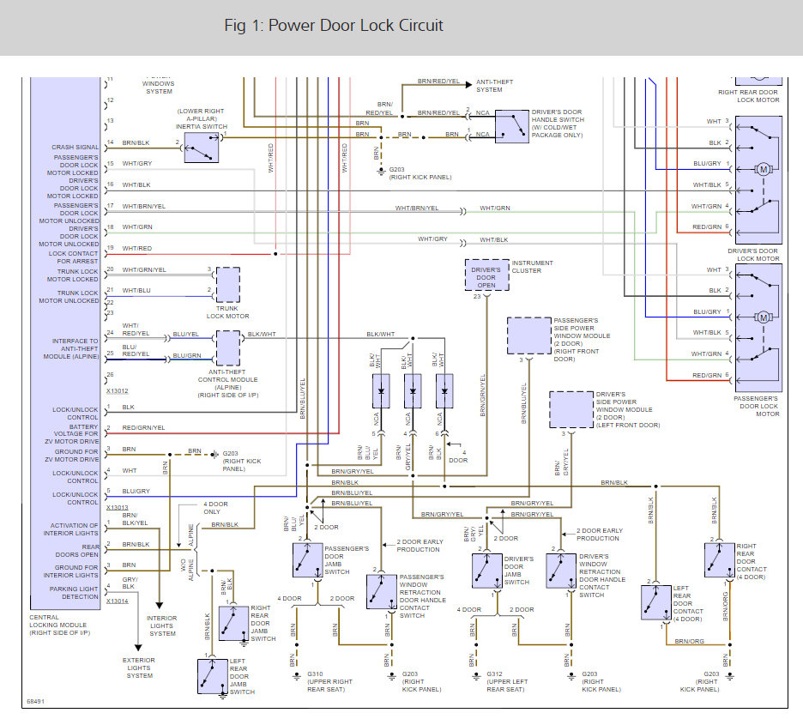Click the driver's window retraction contact switch symbol
The height and width of the screenshot is (725, 803).
[561, 571]
